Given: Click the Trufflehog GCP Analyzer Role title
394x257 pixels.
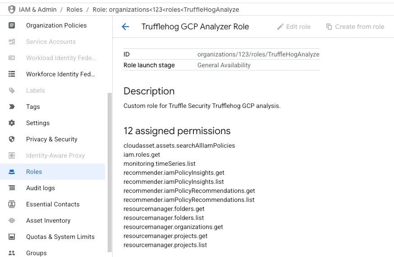Looking at the screenshot, I should [x=195, y=27].
